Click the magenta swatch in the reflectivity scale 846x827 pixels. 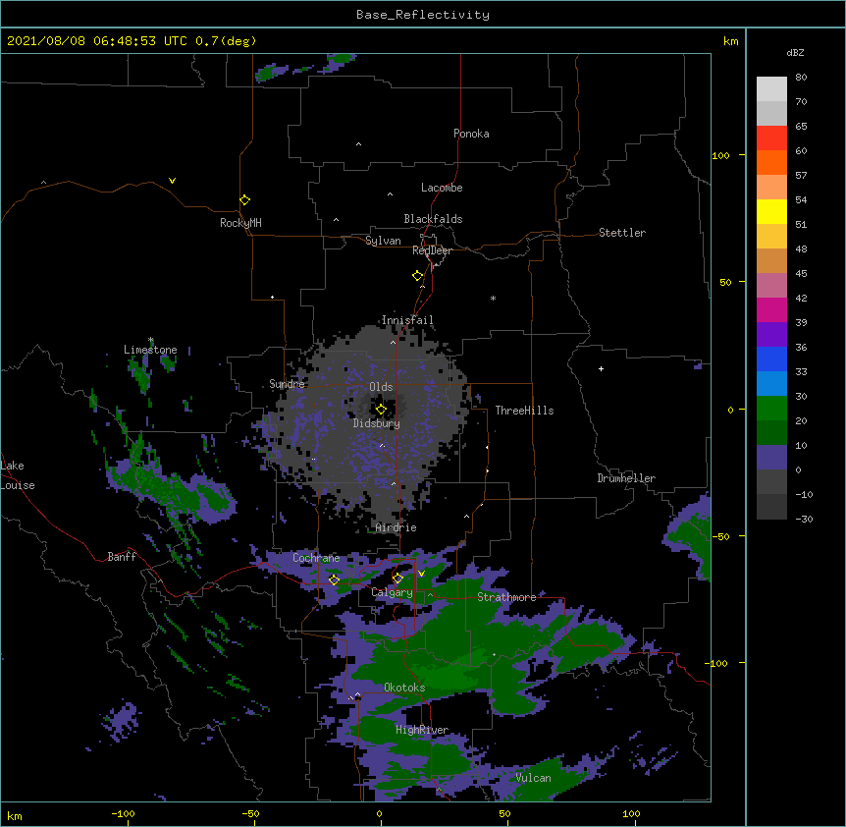click(x=771, y=309)
